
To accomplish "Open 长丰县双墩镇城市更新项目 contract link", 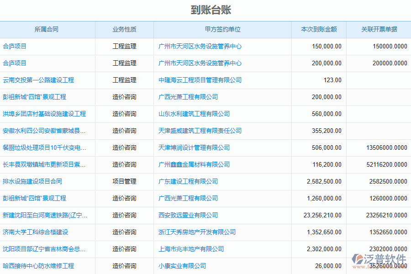I will 44,165.
